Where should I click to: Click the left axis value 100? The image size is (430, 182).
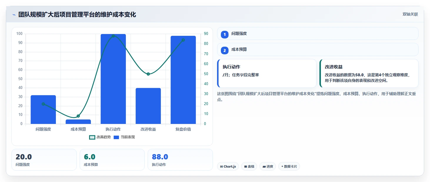pos(19,34)
